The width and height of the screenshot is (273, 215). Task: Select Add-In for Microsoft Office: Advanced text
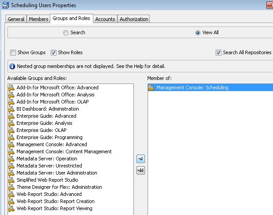pyautogui.click(x=57, y=88)
